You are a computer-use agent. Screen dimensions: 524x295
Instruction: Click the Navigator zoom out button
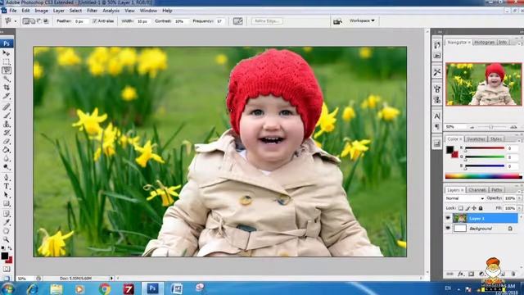(472, 127)
